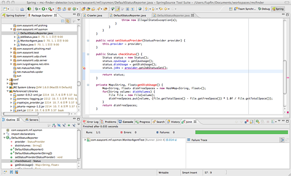Sort Outline members alphabetically
Image resolution: width=291 pixels, height=176 pixels.
(x=54, y=126)
